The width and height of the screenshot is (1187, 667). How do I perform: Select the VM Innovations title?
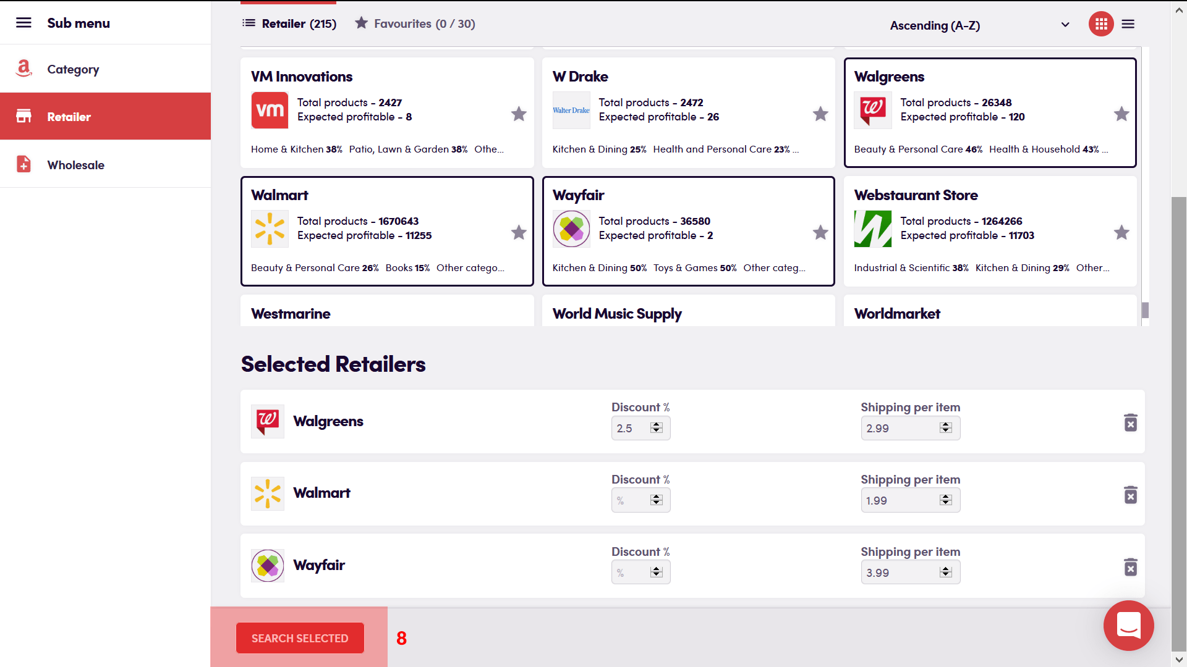click(302, 77)
